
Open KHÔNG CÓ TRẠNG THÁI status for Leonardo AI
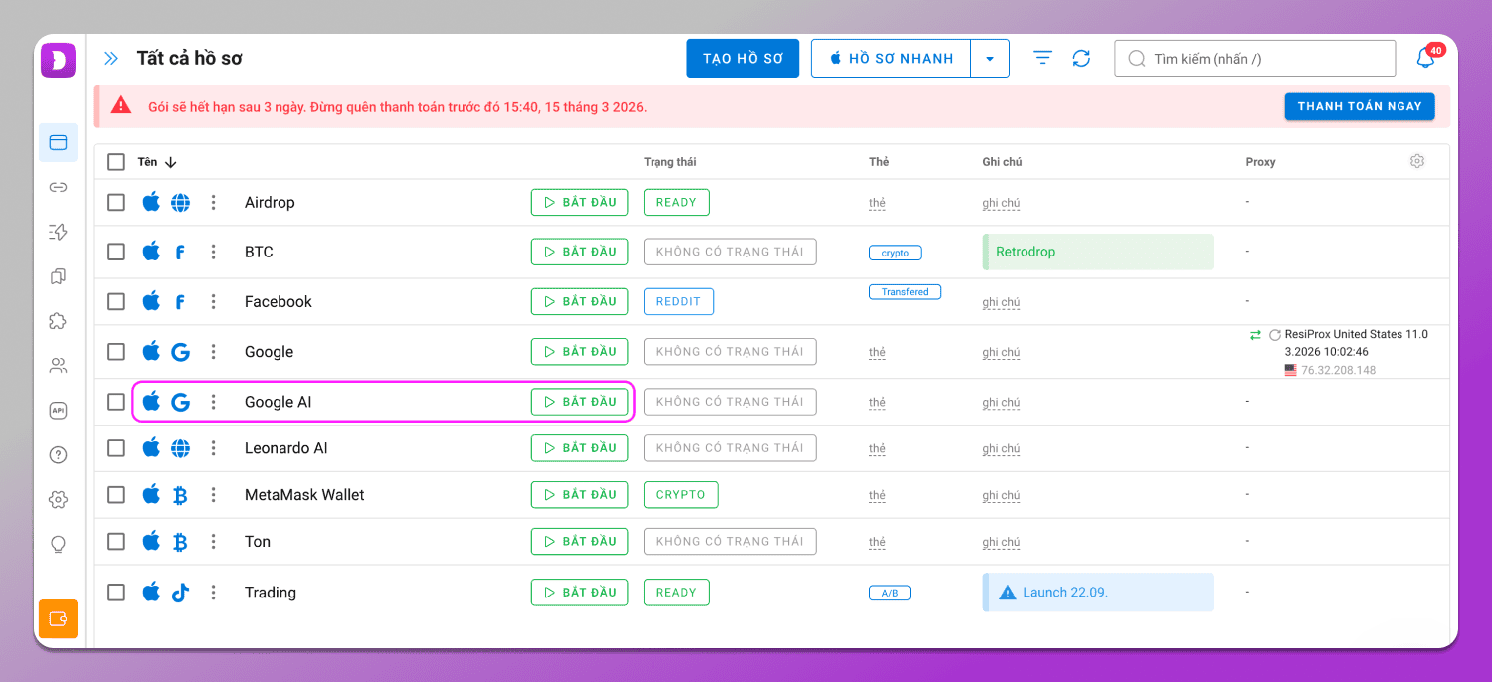tap(730, 448)
